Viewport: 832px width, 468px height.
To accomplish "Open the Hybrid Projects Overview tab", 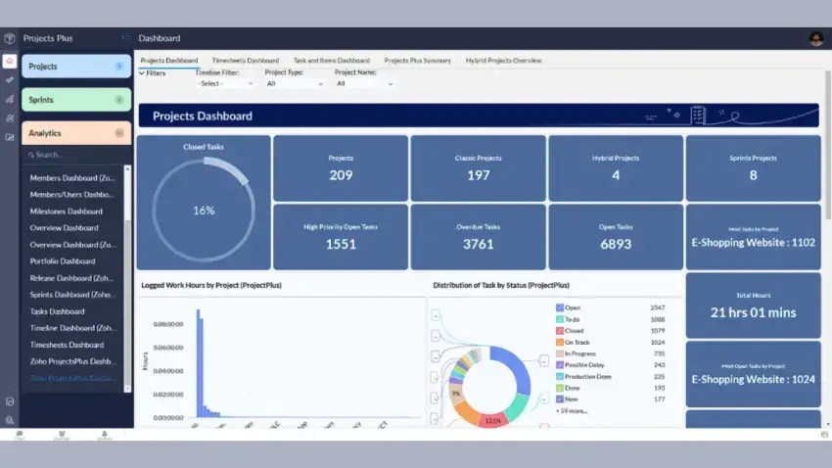I will pos(503,61).
